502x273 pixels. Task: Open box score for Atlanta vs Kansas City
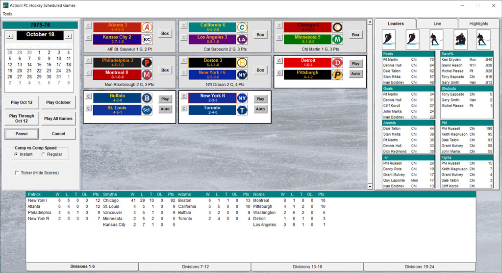coord(165,34)
